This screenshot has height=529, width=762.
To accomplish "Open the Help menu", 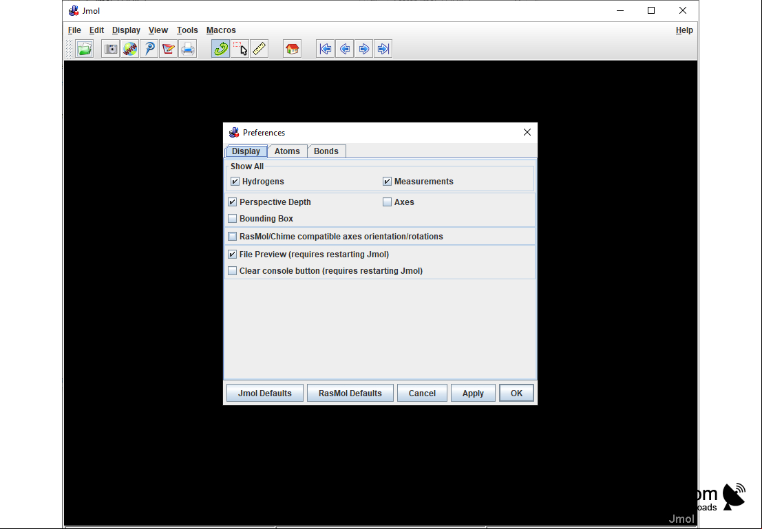I will click(684, 30).
